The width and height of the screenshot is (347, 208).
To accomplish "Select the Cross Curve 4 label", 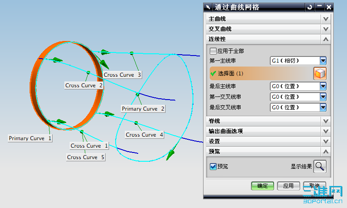I will click(144, 135).
